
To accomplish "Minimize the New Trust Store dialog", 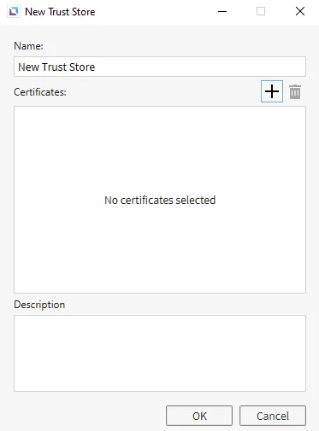I will (x=222, y=12).
